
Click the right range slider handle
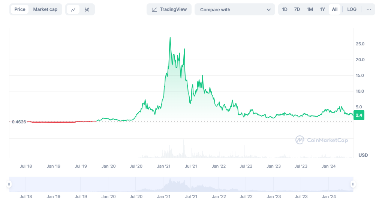tap(353, 184)
